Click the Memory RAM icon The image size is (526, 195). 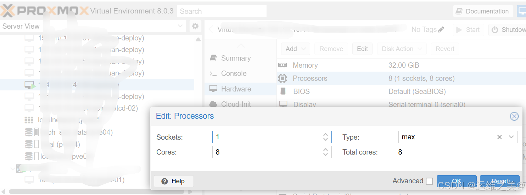click(x=282, y=65)
